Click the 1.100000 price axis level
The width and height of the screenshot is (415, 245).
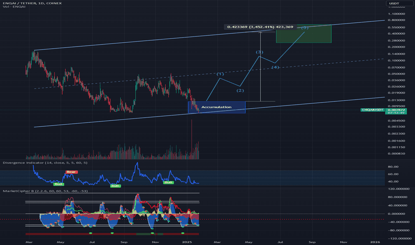coord(396,14)
